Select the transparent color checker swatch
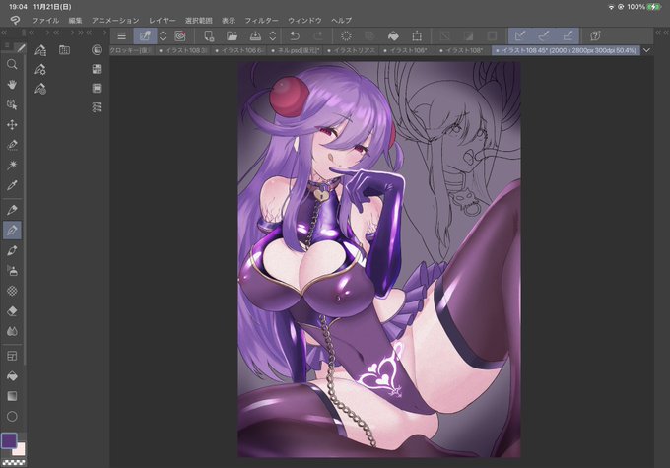This screenshot has height=468, width=670. [14, 462]
